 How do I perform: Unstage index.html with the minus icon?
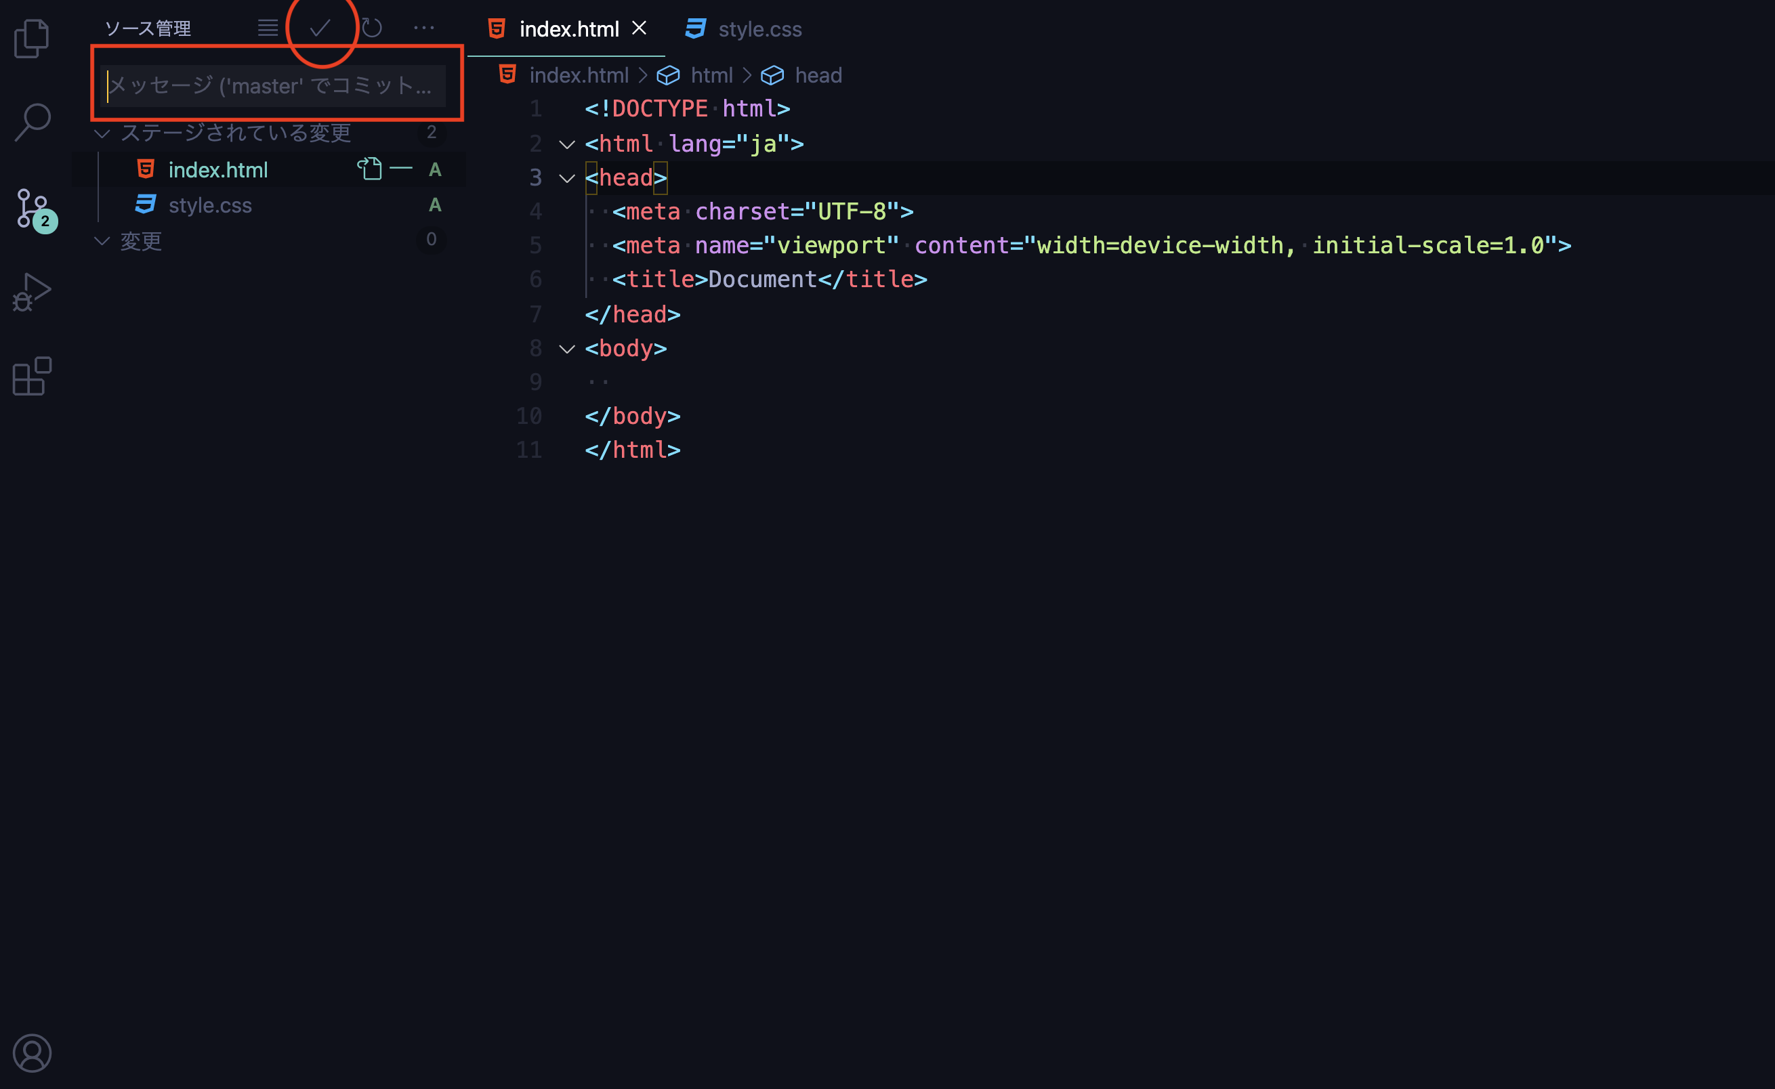(401, 169)
